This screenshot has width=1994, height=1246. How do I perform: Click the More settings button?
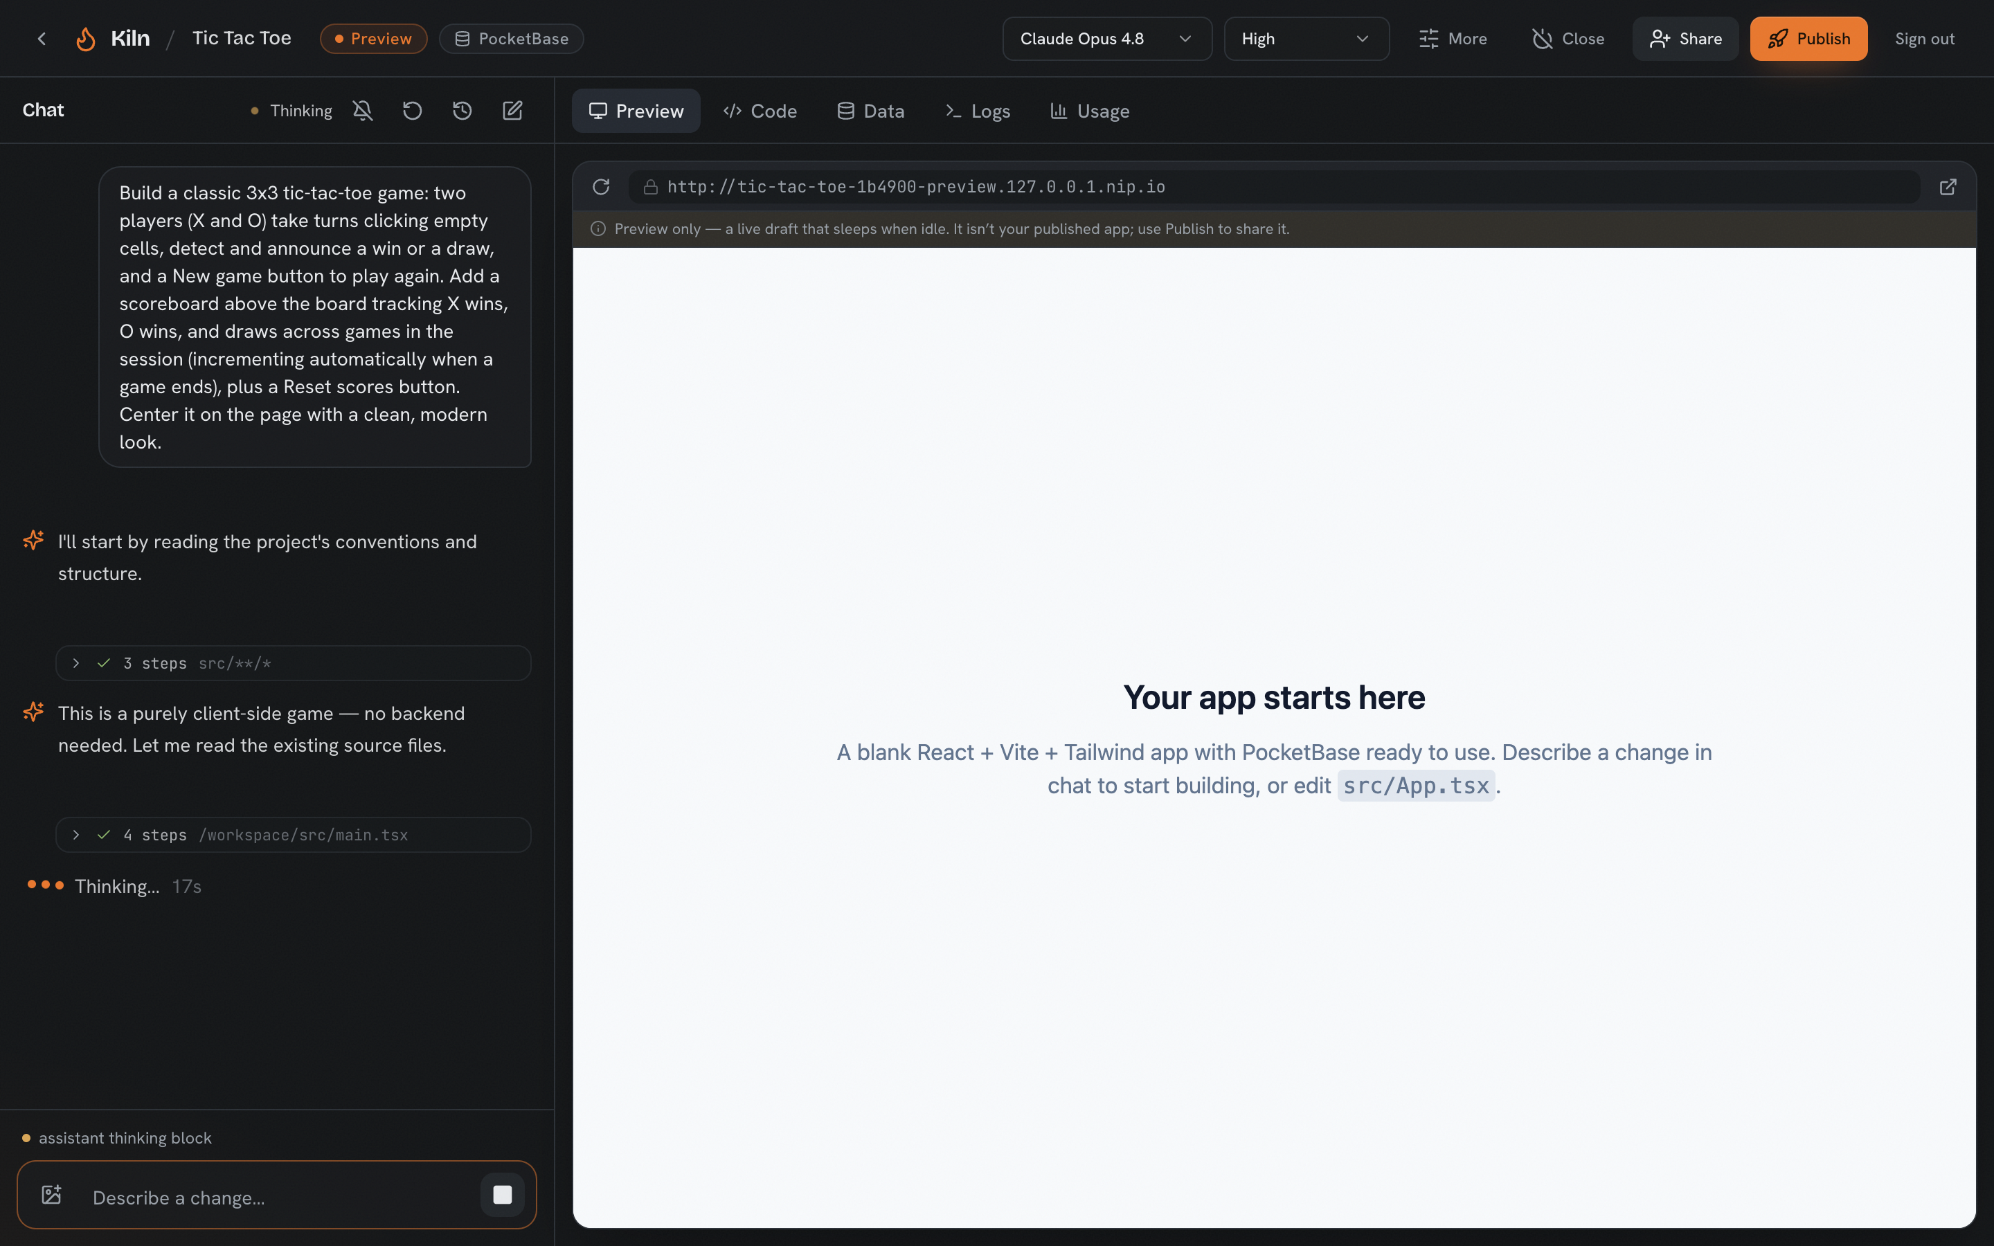[x=1453, y=39]
